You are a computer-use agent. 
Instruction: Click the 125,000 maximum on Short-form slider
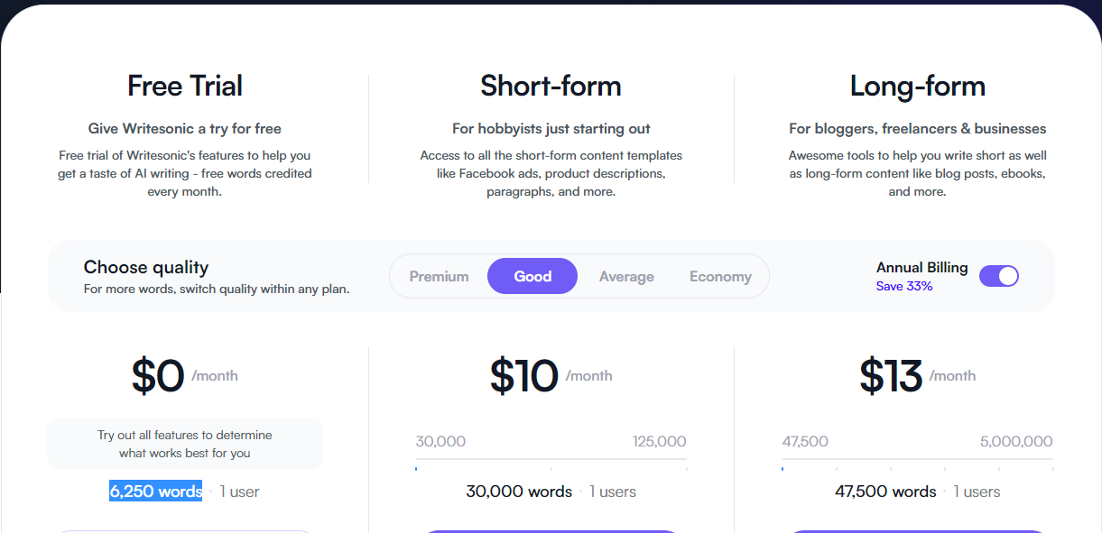click(659, 442)
